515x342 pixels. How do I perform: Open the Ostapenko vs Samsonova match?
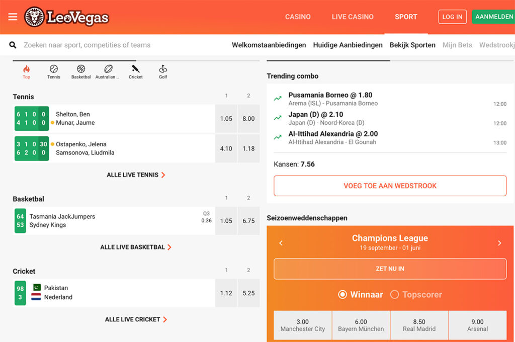(114, 148)
